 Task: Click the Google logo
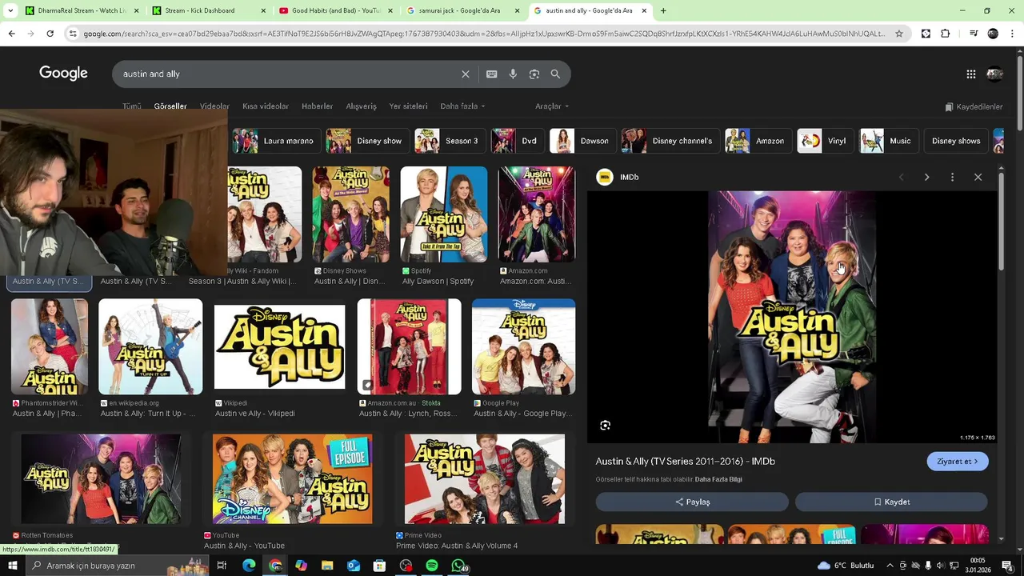(x=63, y=74)
